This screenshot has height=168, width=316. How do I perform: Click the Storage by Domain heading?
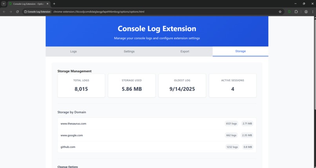tap(72, 112)
